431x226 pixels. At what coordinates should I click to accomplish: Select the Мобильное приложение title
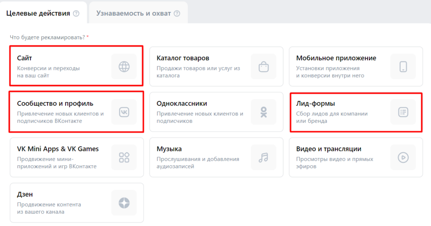coord(336,58)
